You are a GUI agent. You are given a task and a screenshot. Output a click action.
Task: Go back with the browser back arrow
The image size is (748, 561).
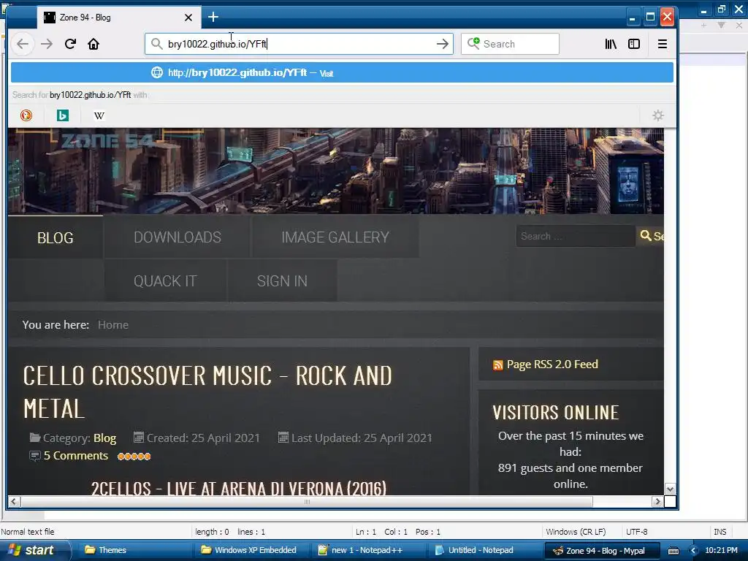23,44
